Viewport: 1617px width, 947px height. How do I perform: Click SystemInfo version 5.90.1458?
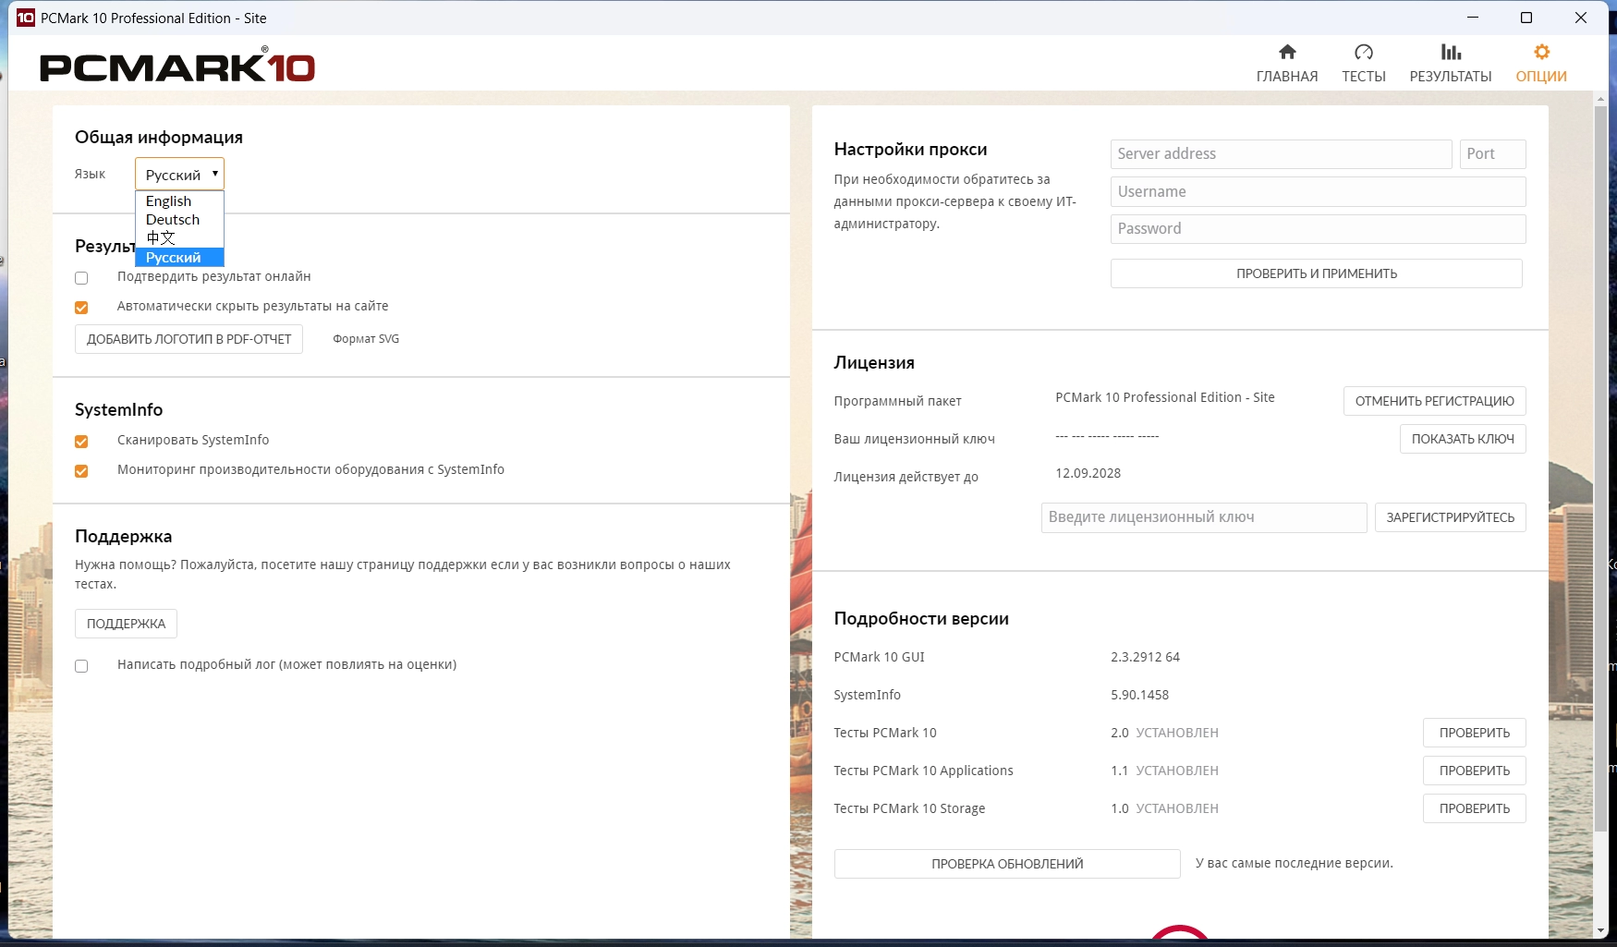coord(1140,695)
